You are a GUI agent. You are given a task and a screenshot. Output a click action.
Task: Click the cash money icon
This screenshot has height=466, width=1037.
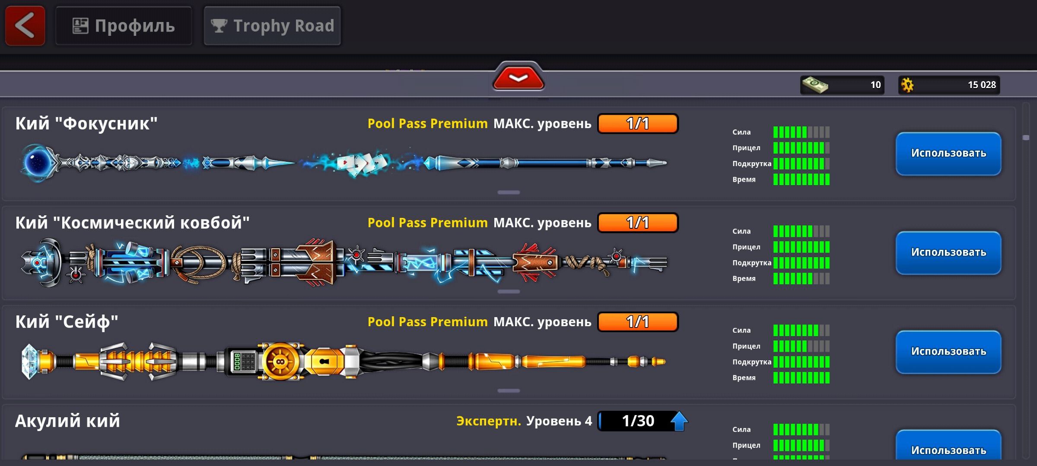pos(815,85)
